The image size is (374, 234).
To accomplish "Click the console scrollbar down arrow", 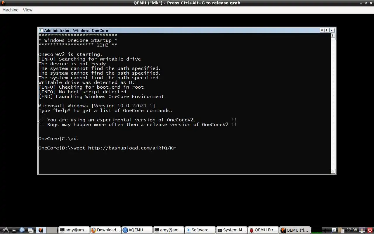I will [x=333, y=171].
